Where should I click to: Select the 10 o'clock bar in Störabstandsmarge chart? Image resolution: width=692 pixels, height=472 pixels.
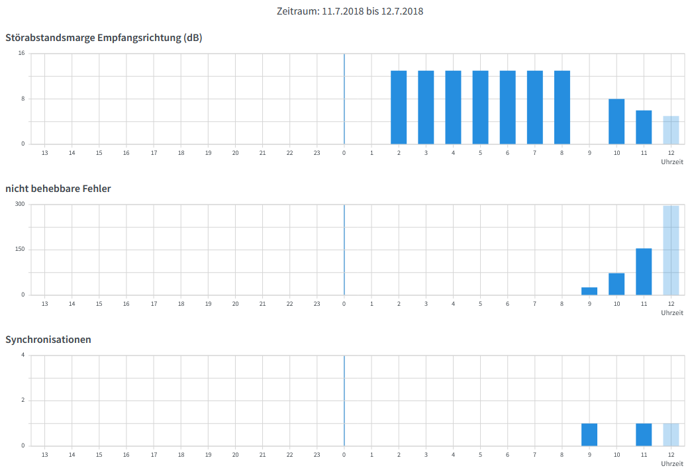click(616, 121)
